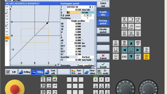Expand the softkey bar with the > arrow
This screenshot has width=167, height=94.
(93, 67)
